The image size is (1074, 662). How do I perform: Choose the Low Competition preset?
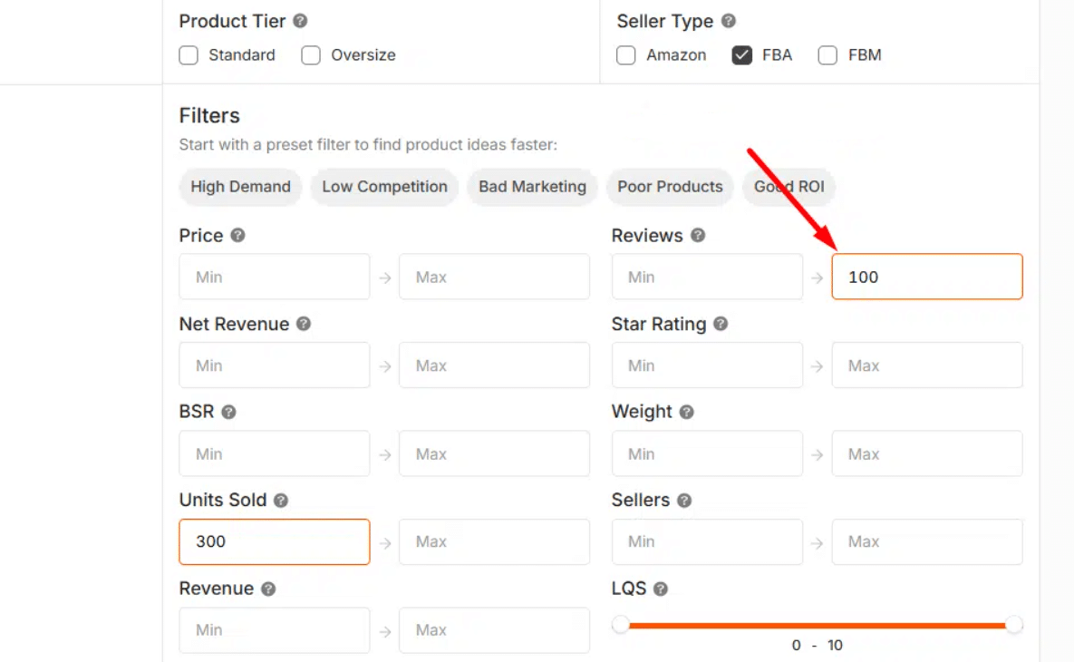[x=384, y=187]
